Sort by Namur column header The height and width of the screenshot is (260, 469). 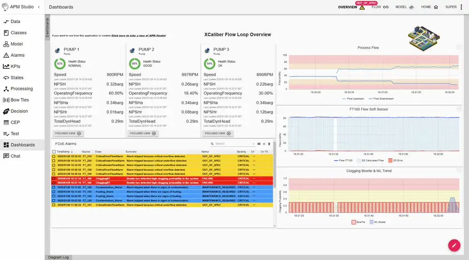click(x=205, y=152)
